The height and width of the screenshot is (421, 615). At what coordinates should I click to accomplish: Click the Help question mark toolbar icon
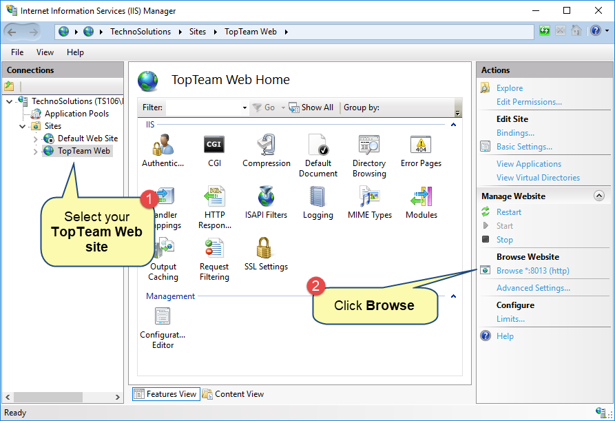click(x=596, y=30)
